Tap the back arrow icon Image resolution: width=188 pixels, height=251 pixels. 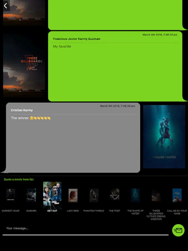point(6,6)
